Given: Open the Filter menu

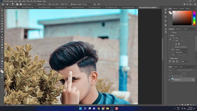Looking at the screenshot, I should point(28,1).
